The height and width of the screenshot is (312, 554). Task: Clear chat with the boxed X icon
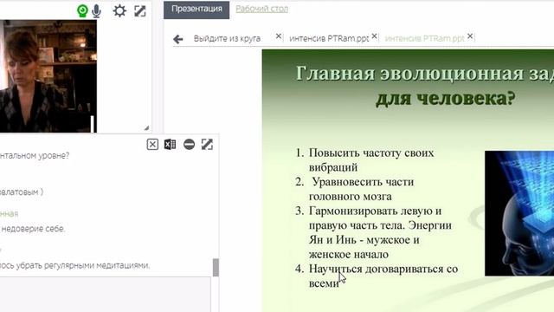click(152, 145)
